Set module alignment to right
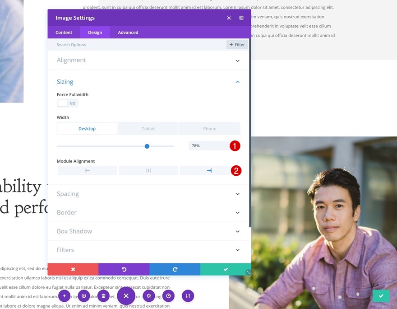Image resolution: width=397 pixels, height=309 pixels. [x=209, y=170]
